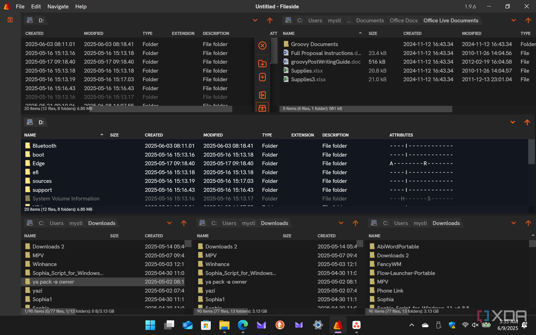This screenshot has width=536, height=335.
Task: Open Windows Start menu
Action: coord(150,325)
